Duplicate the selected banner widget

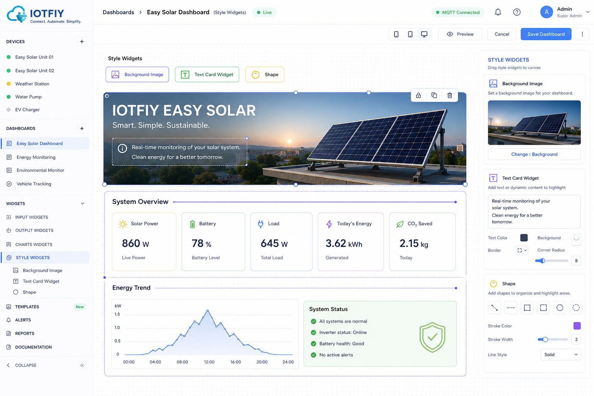(434, 96)
